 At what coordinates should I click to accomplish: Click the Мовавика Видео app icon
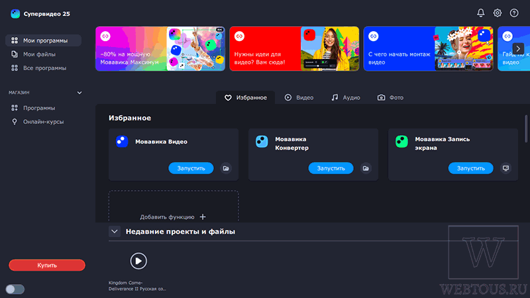(122, 141)
